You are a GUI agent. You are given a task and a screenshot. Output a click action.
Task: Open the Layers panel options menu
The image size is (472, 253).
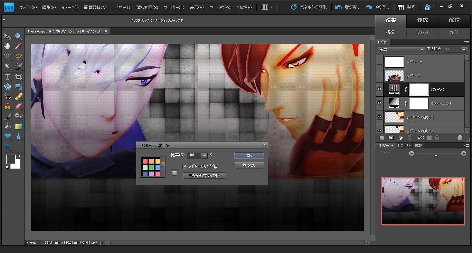[x=466, y=42]
